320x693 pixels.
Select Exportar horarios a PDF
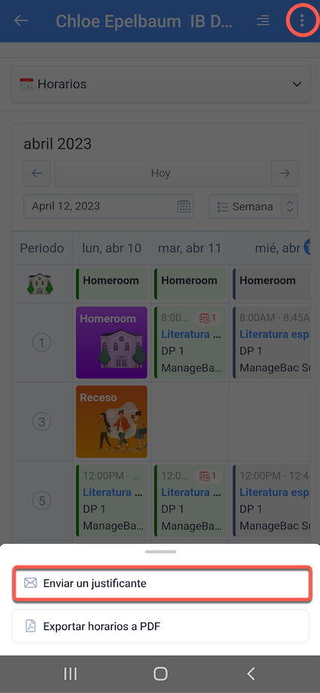[160, 626]
